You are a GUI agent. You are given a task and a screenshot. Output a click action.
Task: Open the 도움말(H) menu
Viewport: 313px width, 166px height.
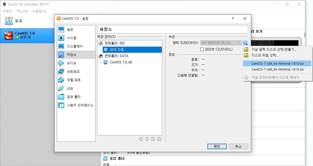click(x=39, y=11)
